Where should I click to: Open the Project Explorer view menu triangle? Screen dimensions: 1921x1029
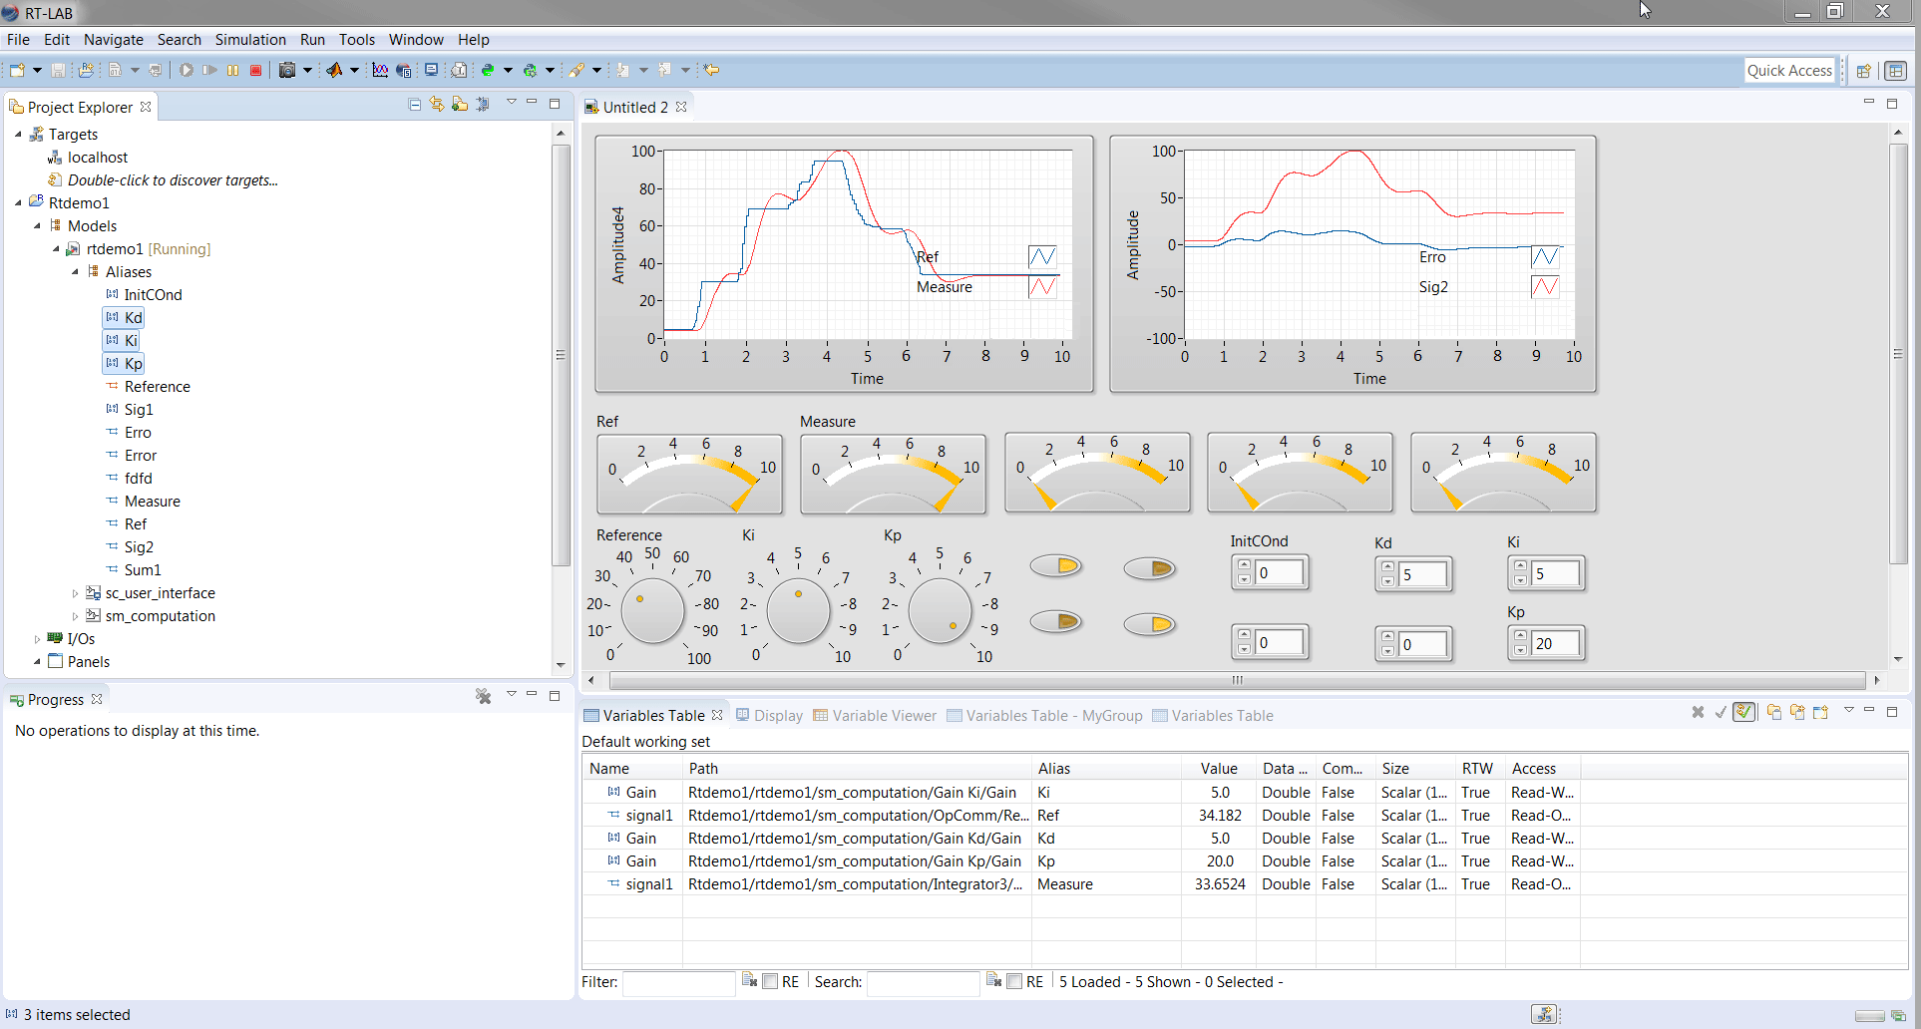[511, 103]
